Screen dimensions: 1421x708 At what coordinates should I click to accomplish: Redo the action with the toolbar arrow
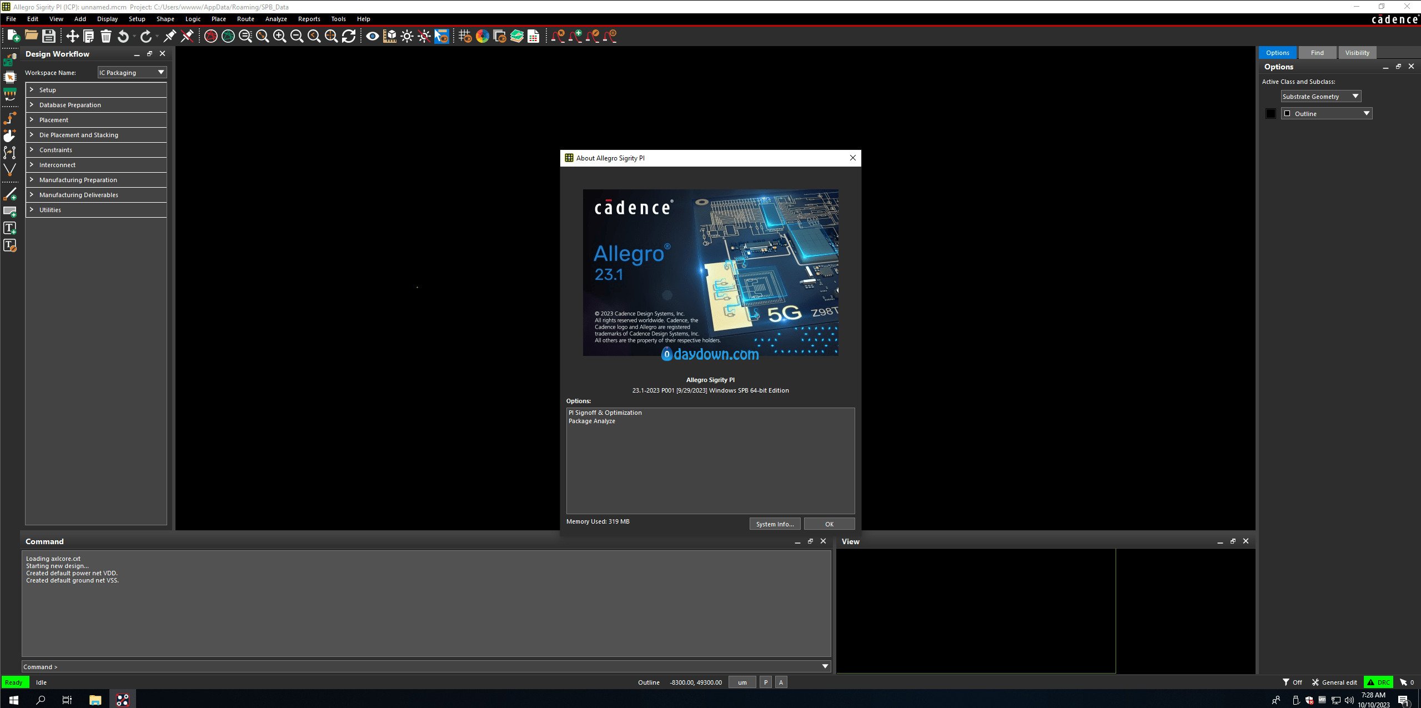tap(145, 36)
